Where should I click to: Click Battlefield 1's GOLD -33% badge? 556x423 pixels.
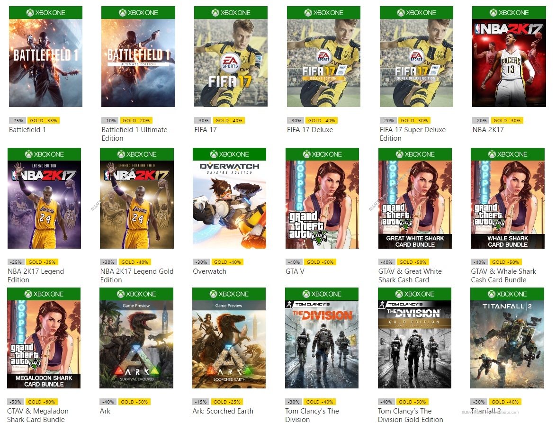[43, 121]
